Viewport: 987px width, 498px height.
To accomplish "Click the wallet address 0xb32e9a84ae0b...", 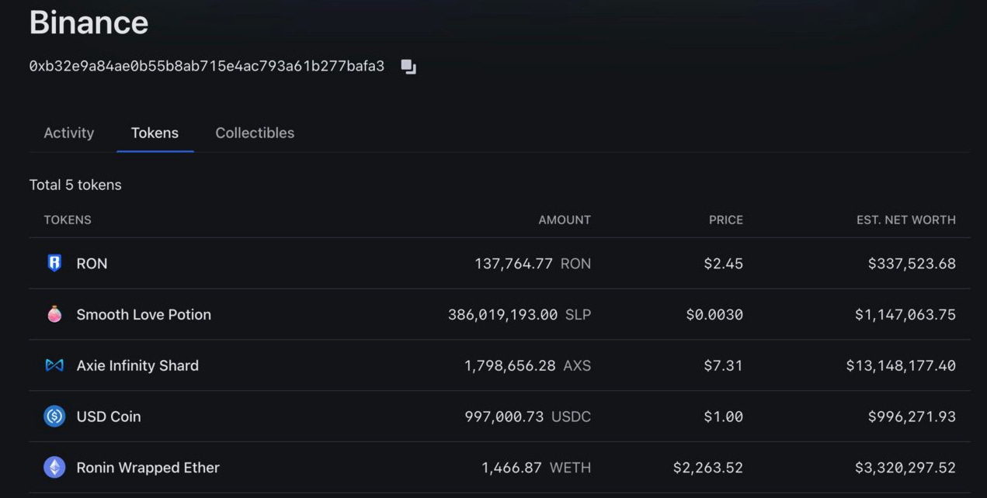I will click(x=207, y=67).
